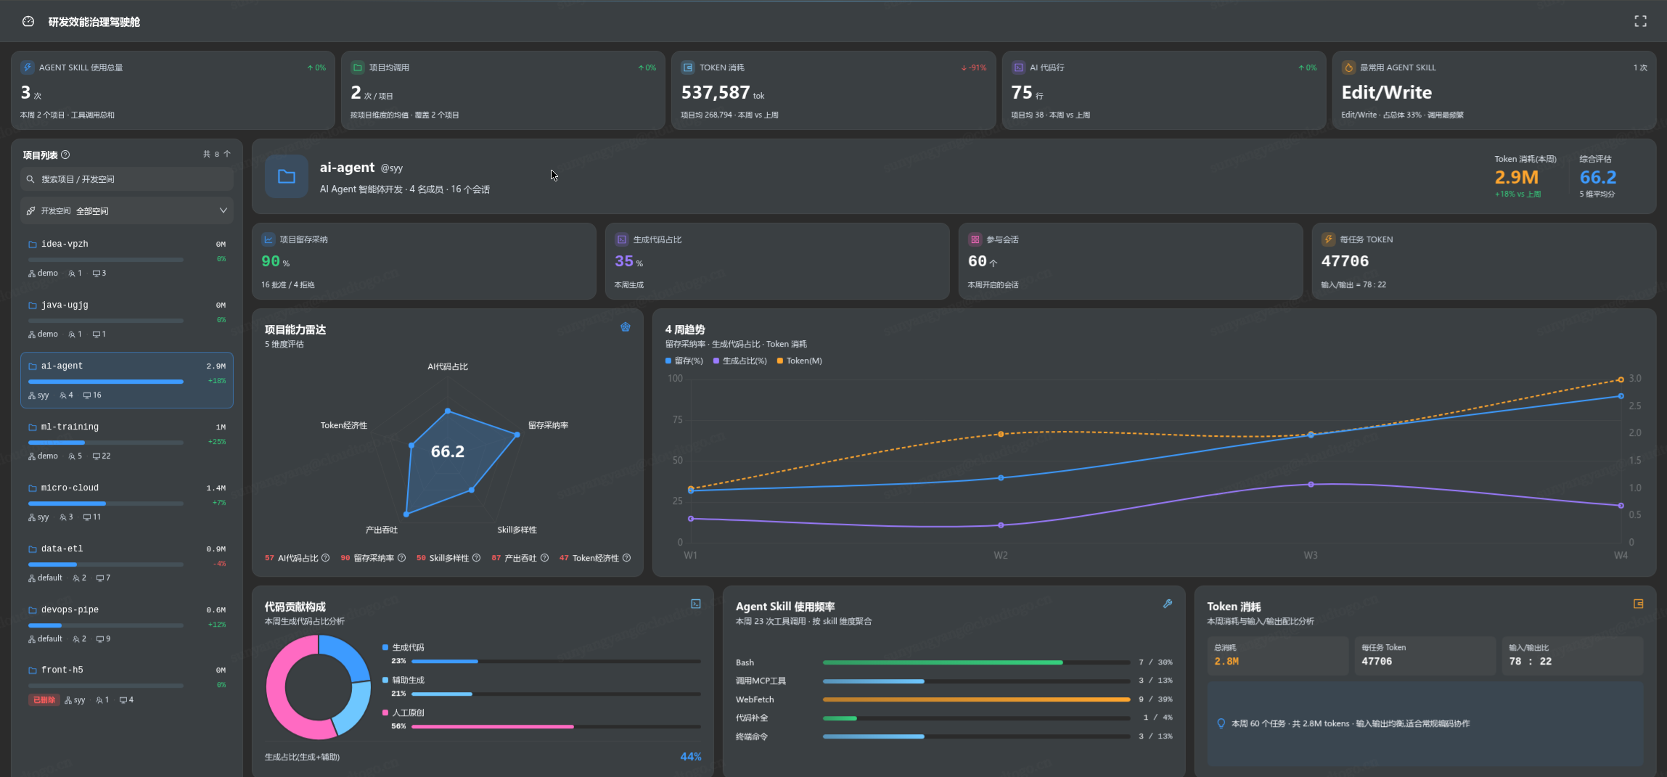
Task: Toggle 生成占比(%) series in trend legend
Action: click(x=740, y=361)
